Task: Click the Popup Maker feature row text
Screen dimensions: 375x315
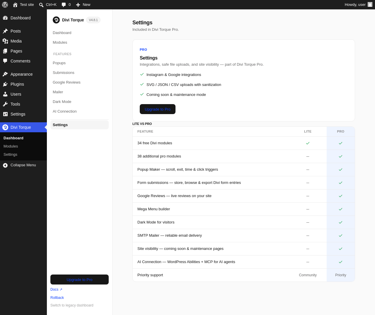Action: 178,170
